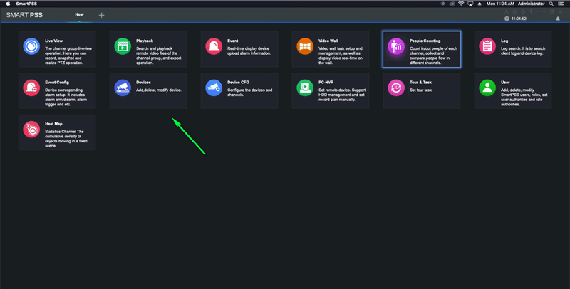Select the New tab
Viewport: 570px width, 289px height.
tap(79, 14)
